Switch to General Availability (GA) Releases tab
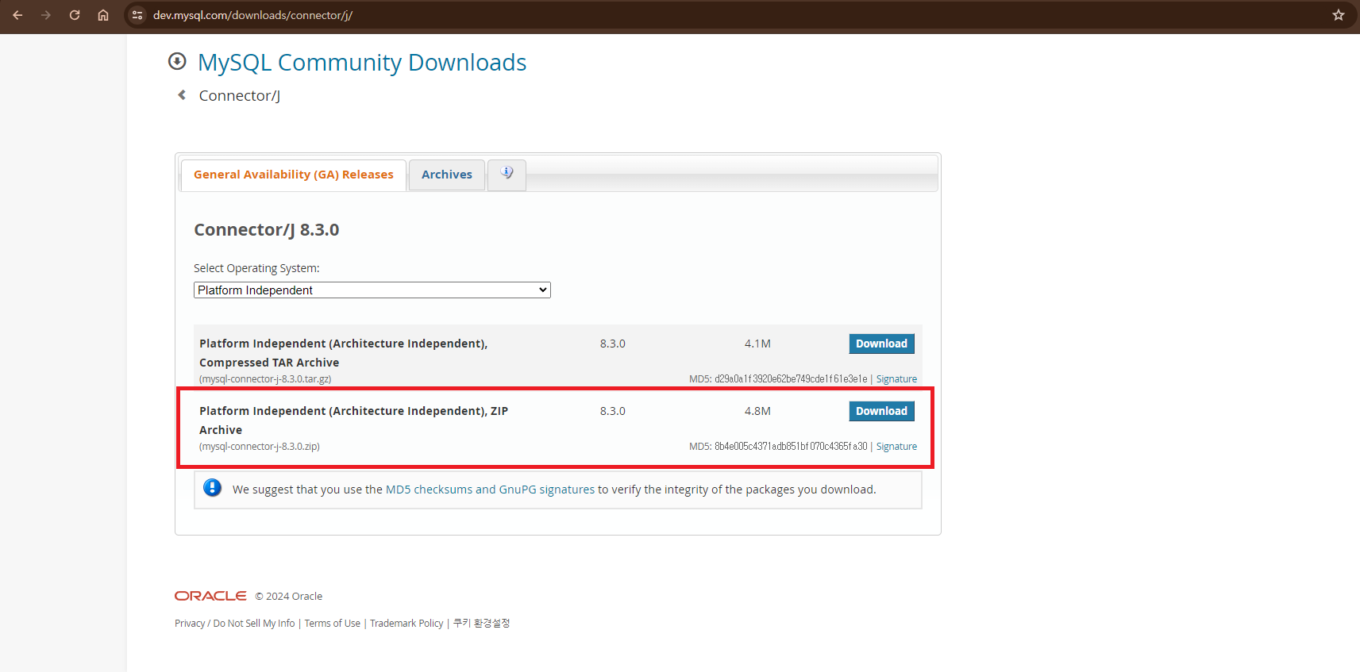 294,175
